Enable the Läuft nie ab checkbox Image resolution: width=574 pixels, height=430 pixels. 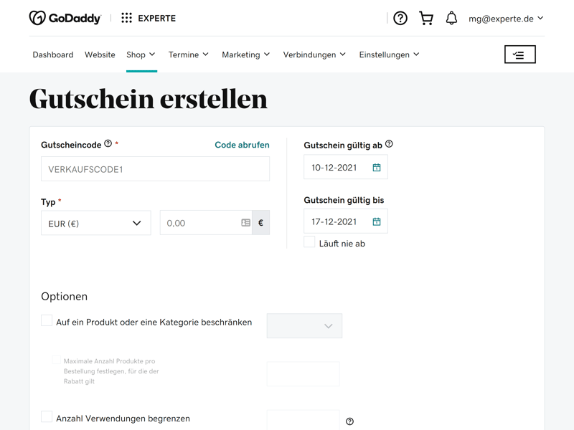pyautogui.click(x=309, y=243)
